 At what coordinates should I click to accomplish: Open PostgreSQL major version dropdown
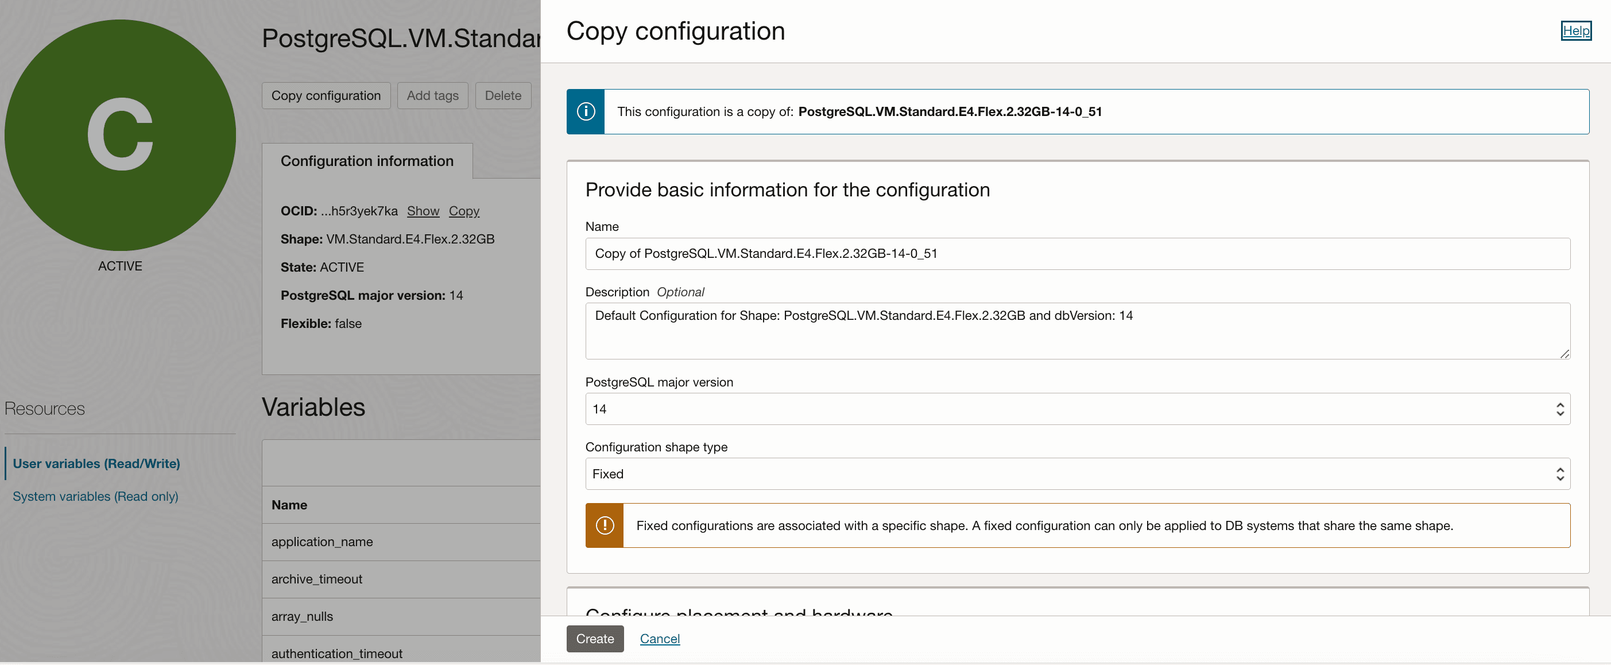(1063, 408)
